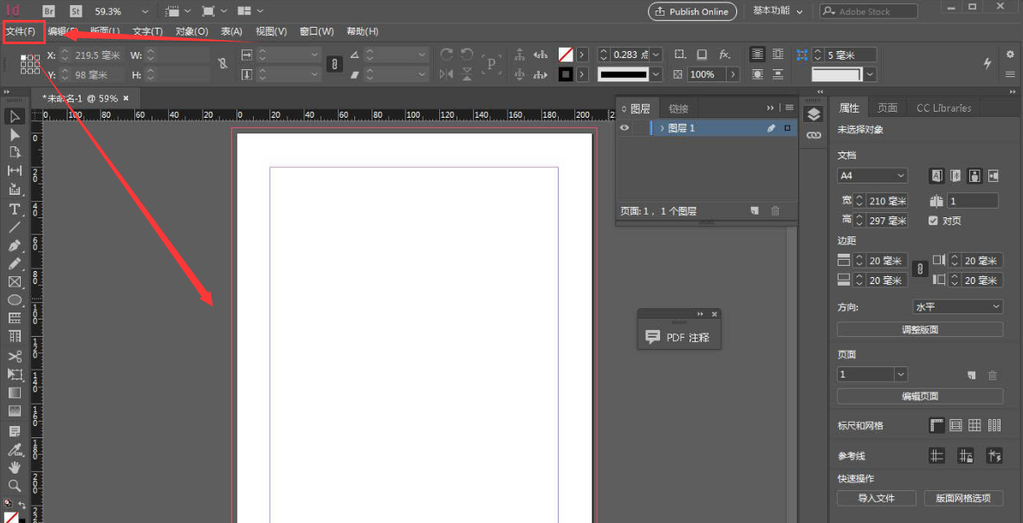Select the Free Transform tool
Screen dimensions: 1023x523
pos(15,374)
